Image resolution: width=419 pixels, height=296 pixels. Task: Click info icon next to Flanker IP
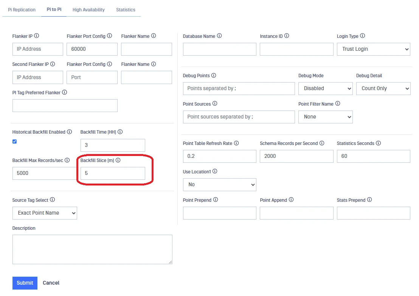click(x=37, y=36)
